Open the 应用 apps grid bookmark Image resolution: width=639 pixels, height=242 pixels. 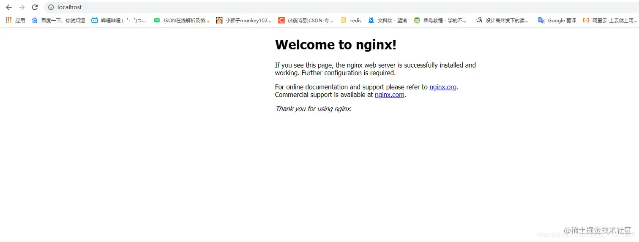point(15,20)
